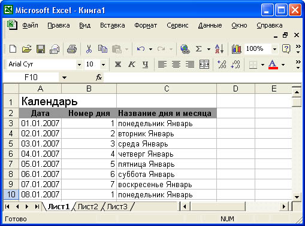Image resolution: width=305 pixels, height=226 pixels.
Task: Toggle italic formatting (К)
Action: 132,65
